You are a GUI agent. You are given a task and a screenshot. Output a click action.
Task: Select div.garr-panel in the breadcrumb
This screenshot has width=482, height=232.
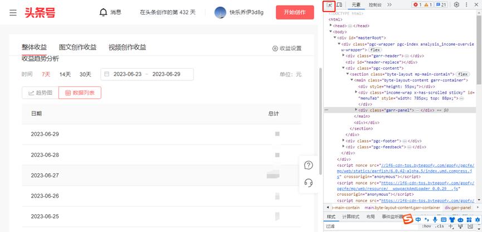click(459, 207)
